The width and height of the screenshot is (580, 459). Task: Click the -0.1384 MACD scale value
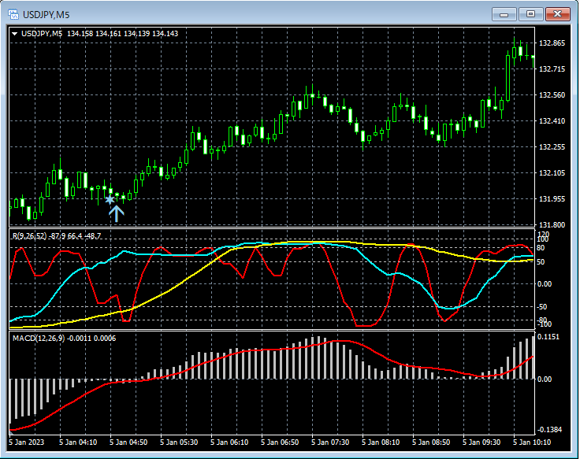[549, 429]
